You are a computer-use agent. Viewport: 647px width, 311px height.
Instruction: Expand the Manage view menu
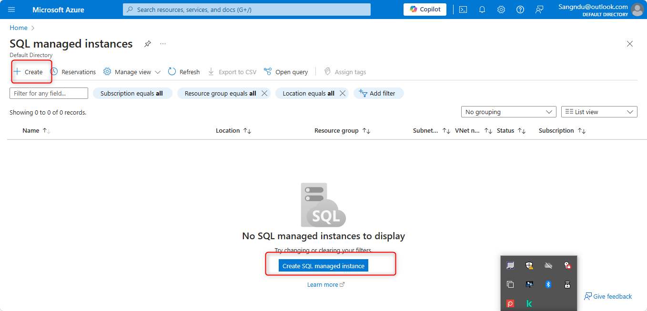pos(132,72)
